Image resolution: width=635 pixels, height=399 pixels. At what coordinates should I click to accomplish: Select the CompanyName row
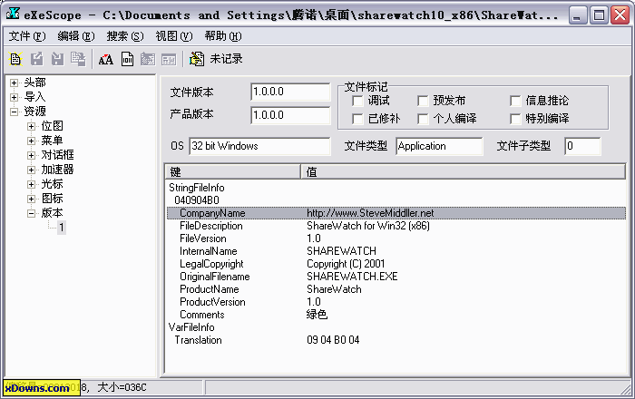[396, 213]
